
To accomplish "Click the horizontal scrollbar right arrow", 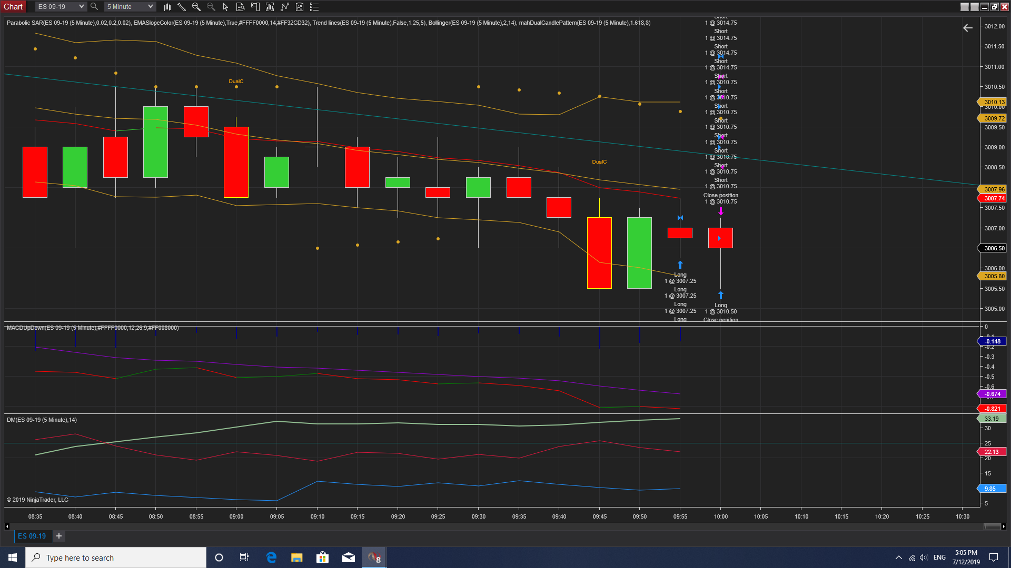I will tap(1004, 526).
